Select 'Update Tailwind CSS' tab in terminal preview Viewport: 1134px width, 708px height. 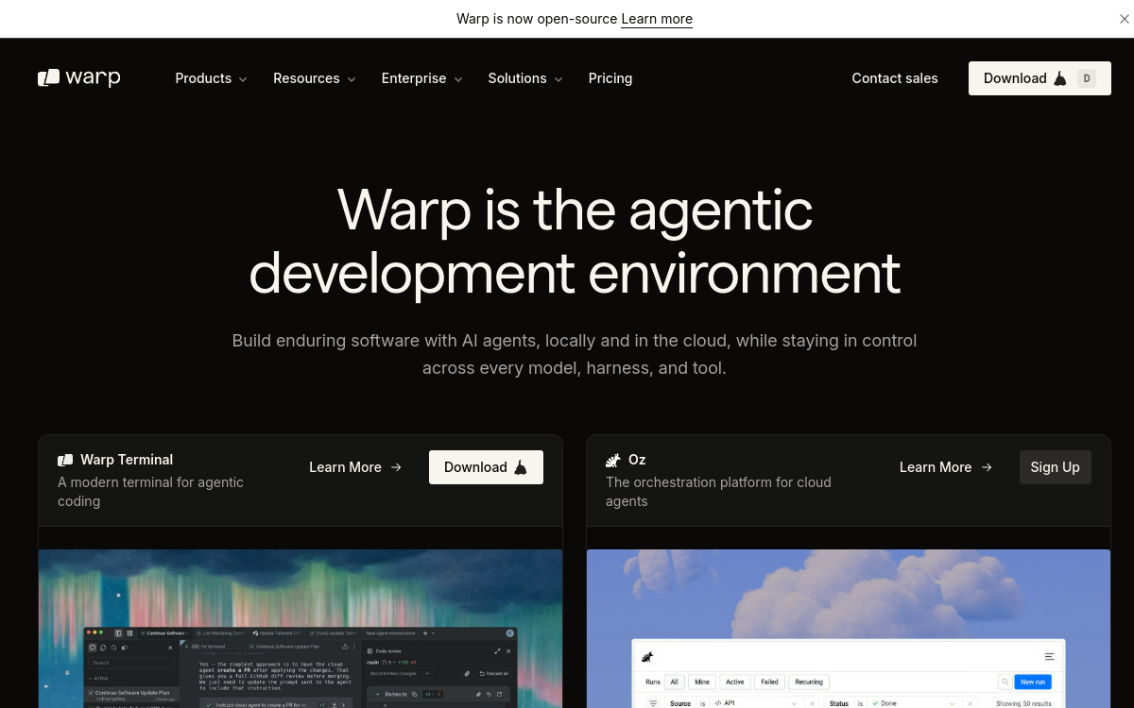point(278,633)
